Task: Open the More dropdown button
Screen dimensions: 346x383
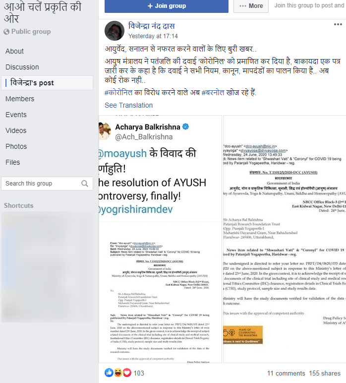Action: 251,6
